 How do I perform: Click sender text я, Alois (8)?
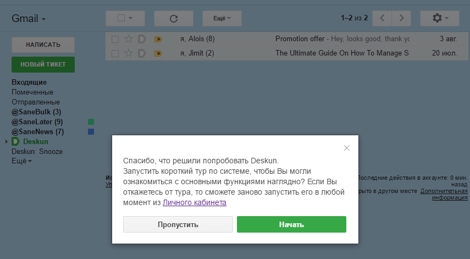[x=197, y=39]
